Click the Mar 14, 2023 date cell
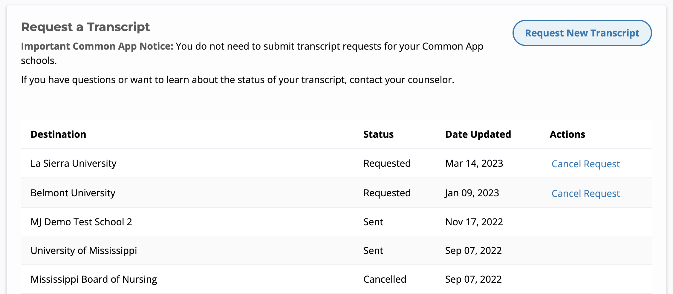This screenshot has height=294, width=673. click(474, 163)
